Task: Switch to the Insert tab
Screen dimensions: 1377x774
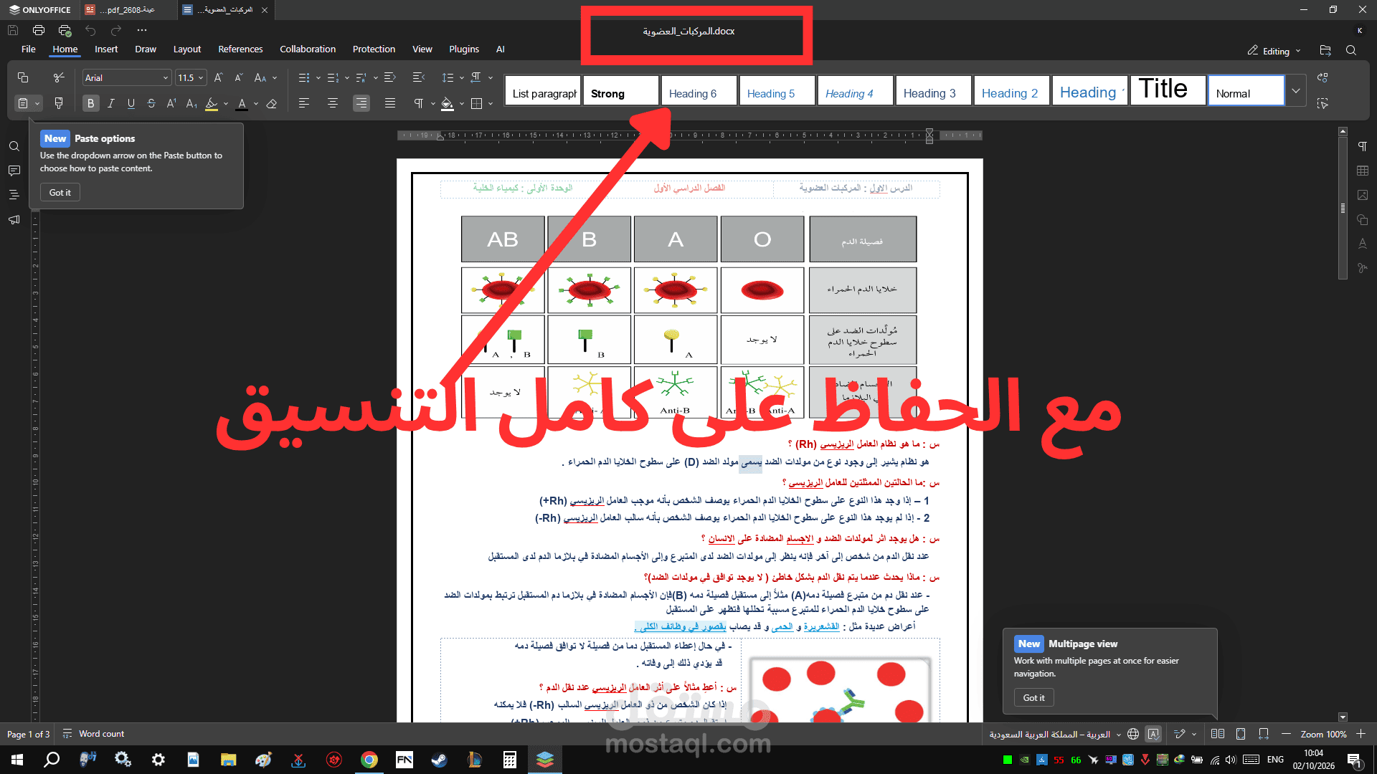Action: pos(106,49)
